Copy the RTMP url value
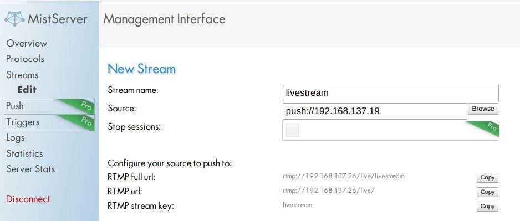Image resolution: width=520 pixels, height=221 pixels. 487,192
